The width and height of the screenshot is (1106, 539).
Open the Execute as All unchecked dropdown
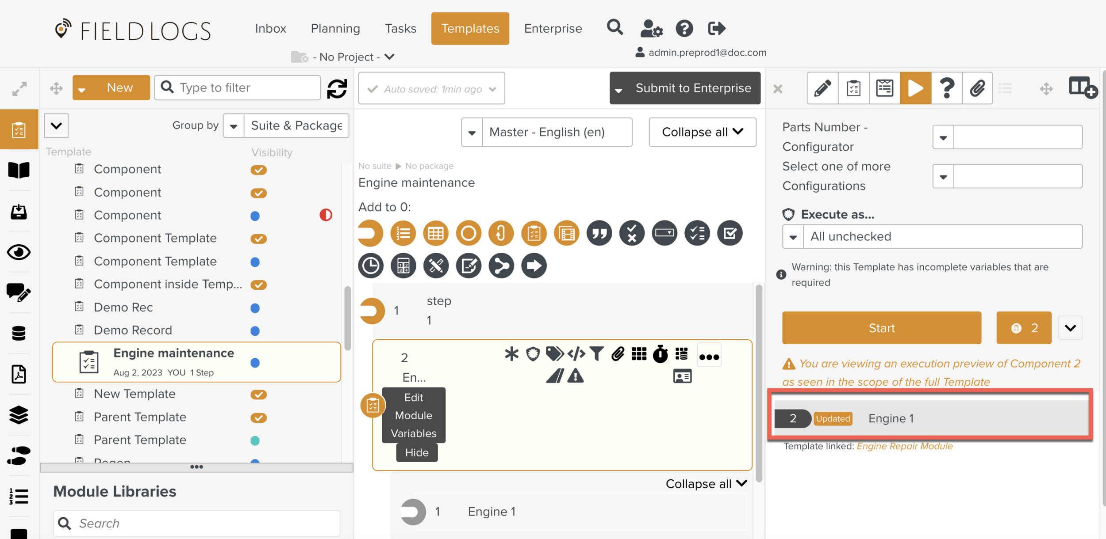(932, 236)
